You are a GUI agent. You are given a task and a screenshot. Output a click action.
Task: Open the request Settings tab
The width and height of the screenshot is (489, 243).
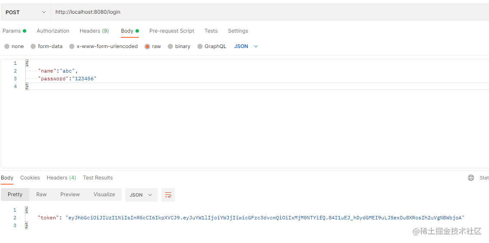click(x=238, y=31)
